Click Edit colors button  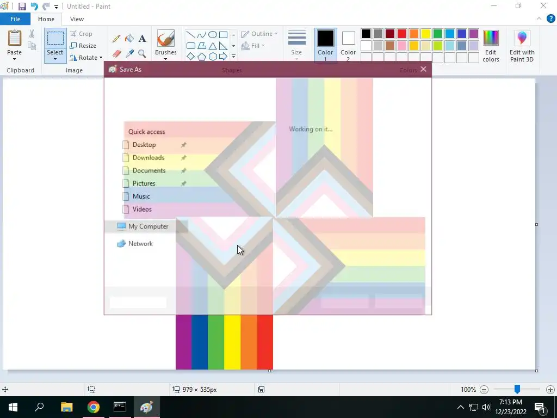point(491,46)
